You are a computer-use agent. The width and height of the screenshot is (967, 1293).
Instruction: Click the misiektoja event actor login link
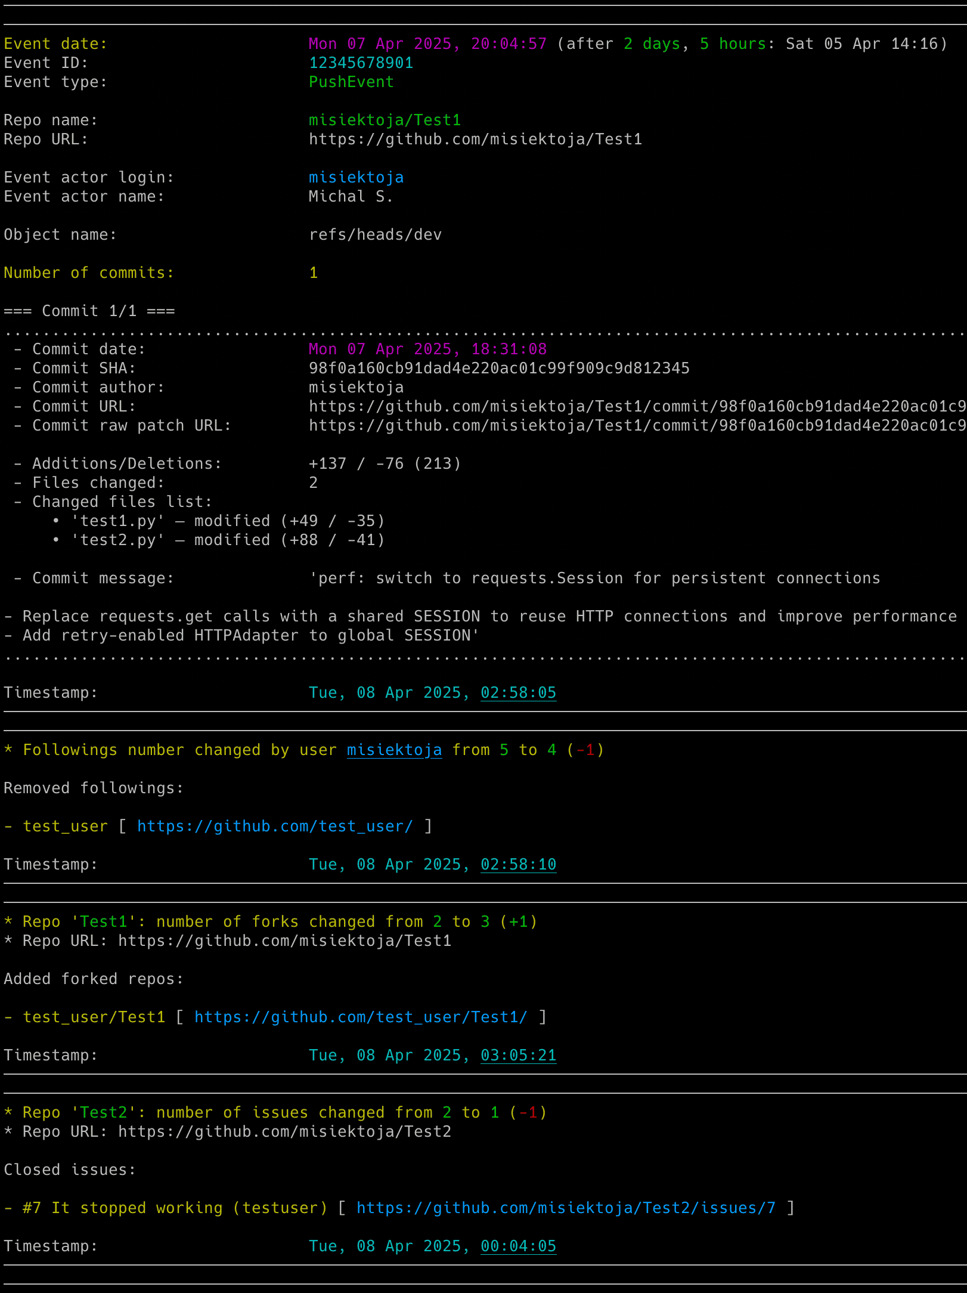click(x=355, y=177)
